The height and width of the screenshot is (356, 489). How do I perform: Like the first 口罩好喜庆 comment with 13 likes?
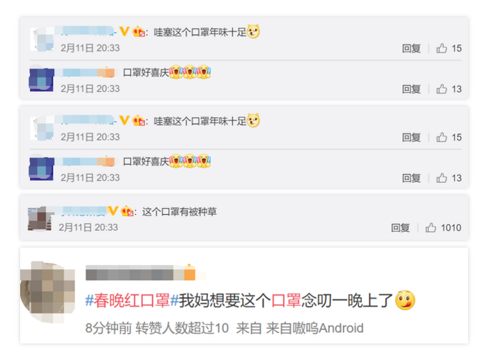pos(442,89)
